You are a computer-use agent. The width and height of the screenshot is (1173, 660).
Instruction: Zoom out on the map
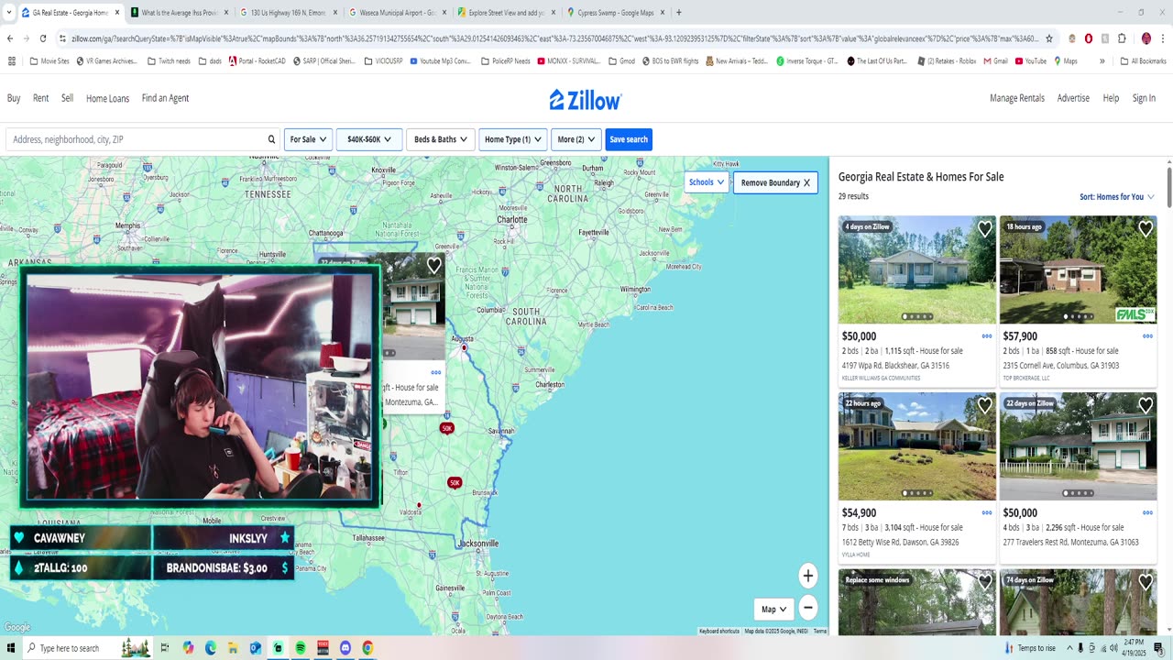807,607
